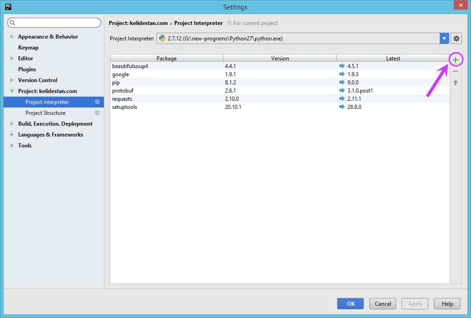The image size is (471, 318).
Task: Click the PyCharm logo in title bar
Action: pyautogui.click(x=8, y=7)
